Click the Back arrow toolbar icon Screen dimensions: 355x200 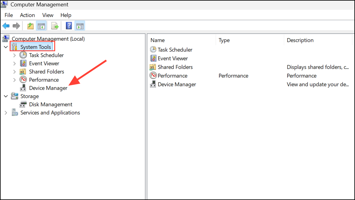point(6,26)
